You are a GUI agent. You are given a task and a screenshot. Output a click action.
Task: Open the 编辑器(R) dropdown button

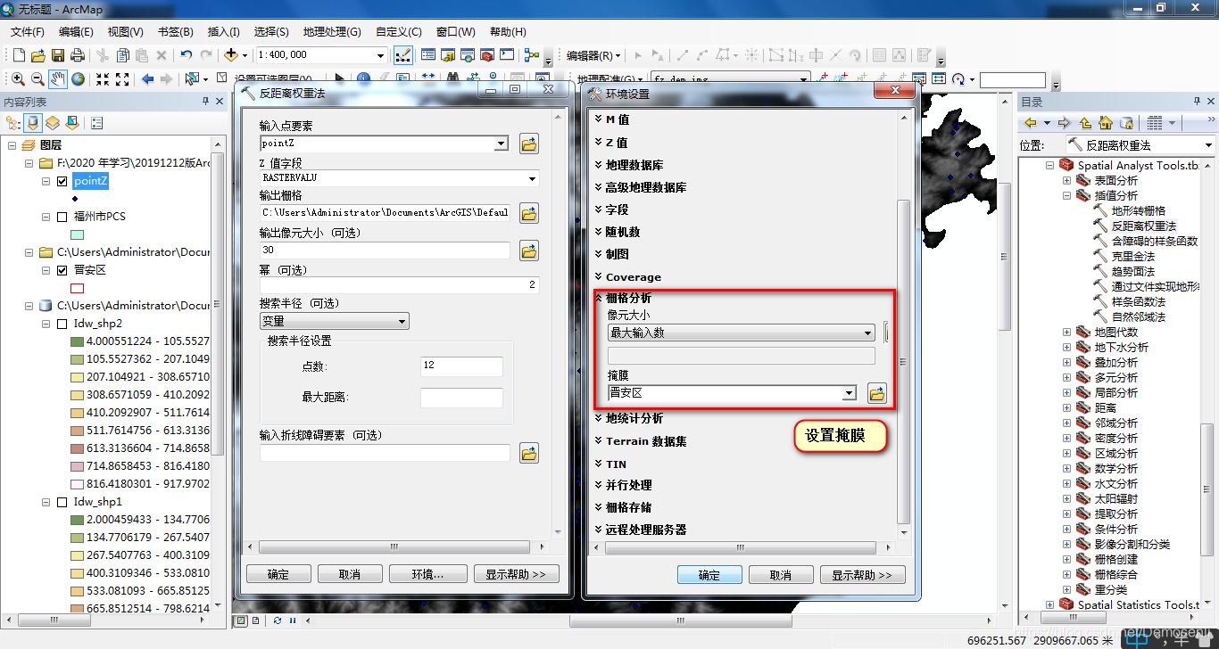[x=593, y=55]
